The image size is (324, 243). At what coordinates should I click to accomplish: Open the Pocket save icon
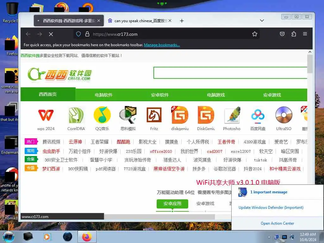[x=282, y=34]
